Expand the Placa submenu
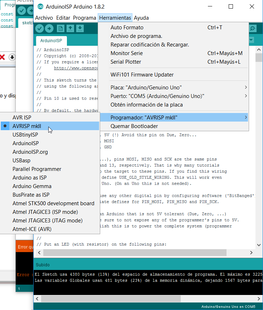 [173, 87]
